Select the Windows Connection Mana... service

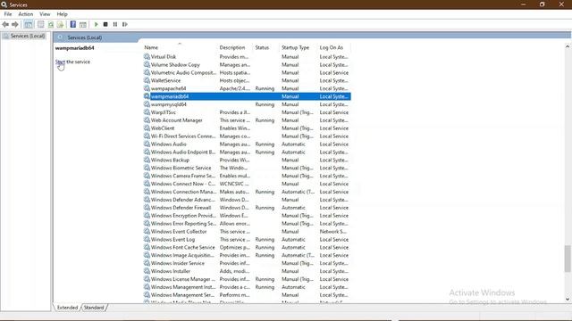pos(183,192)
